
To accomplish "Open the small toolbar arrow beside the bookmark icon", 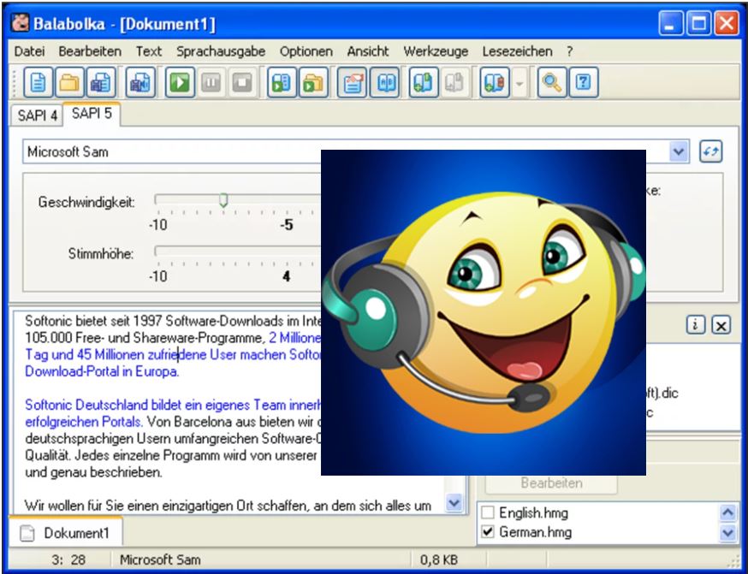I will [519, 84].
